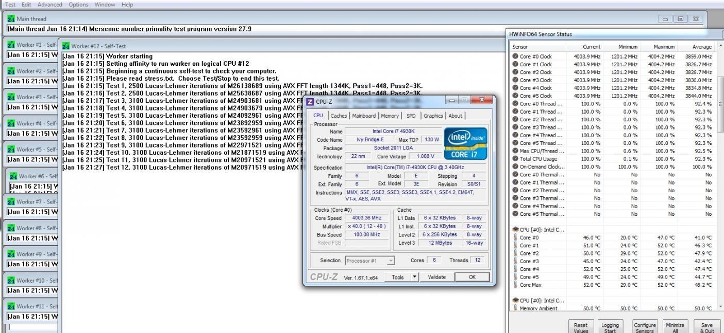
Task: Open the Test menu in Prime95
Action: click(11, 4)
